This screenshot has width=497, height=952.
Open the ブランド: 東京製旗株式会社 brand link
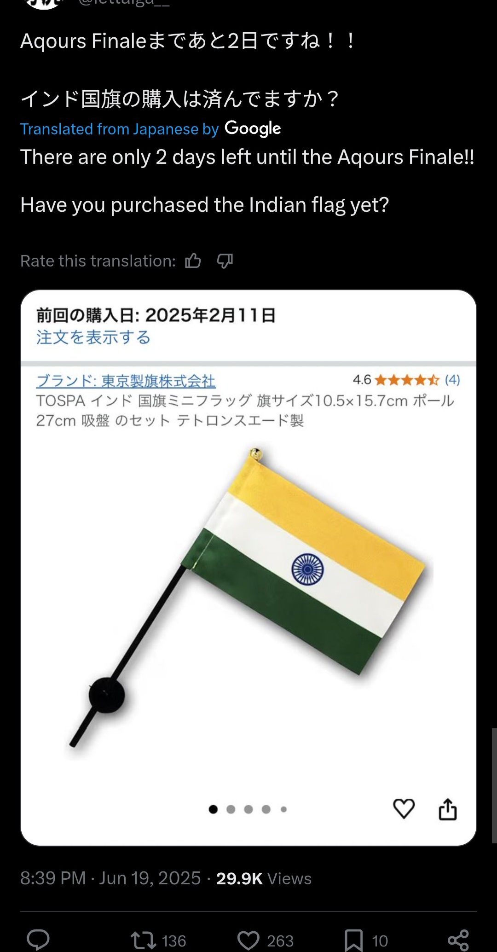click(x=126, y=381)
